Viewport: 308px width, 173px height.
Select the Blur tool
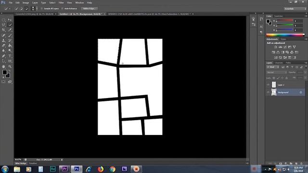click(x=3, y=50)
